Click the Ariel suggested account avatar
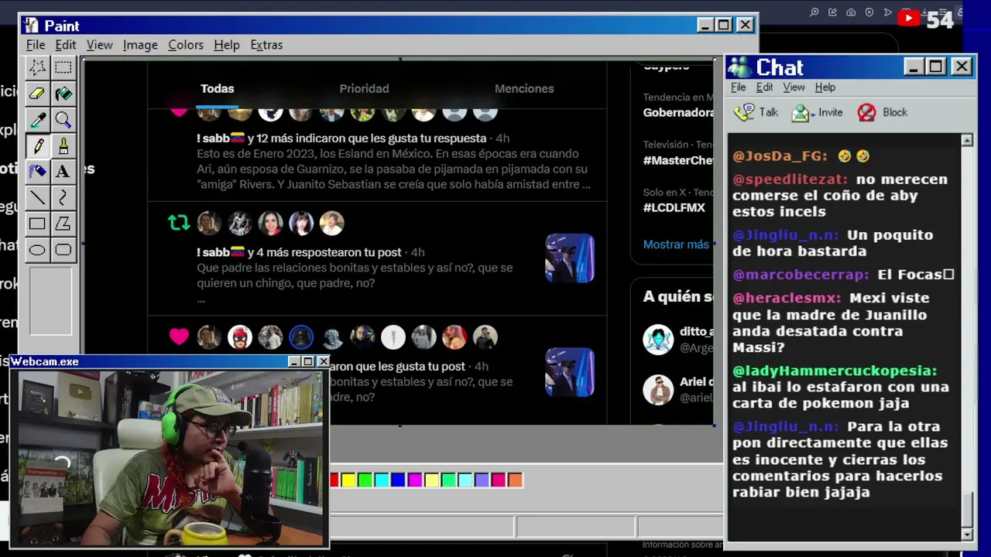991x557 pixels. point(658,390)
